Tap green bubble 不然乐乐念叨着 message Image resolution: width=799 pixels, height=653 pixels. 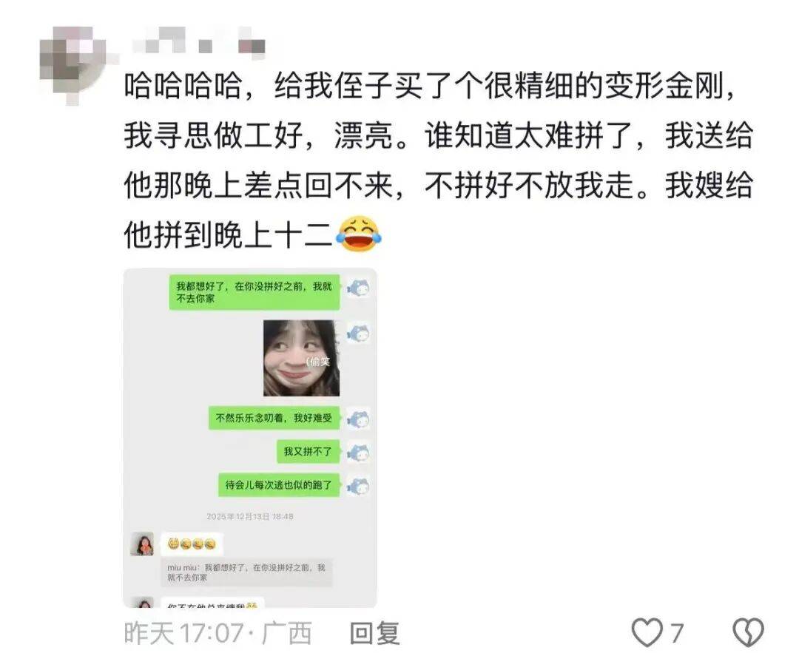tap(274, 418)
